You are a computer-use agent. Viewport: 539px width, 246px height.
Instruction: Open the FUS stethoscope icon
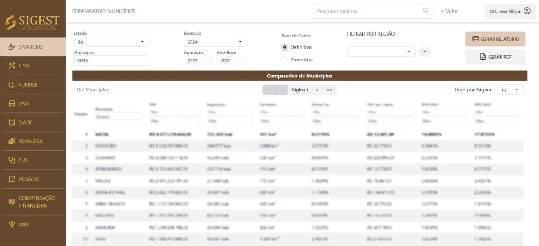12,160
